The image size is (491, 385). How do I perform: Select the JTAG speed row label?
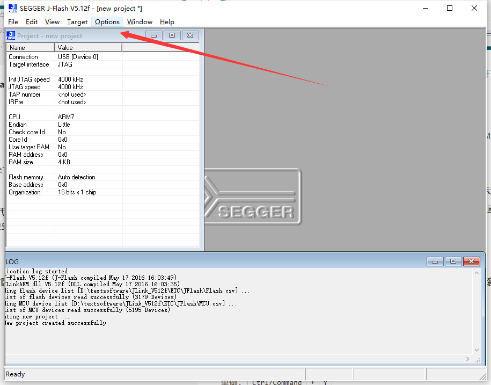[25, 87]
